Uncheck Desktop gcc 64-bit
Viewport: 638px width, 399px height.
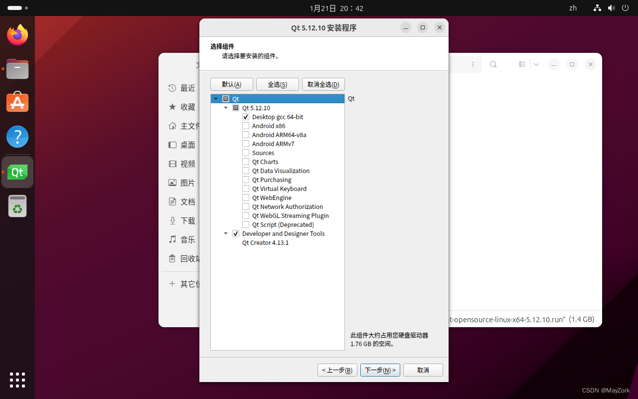pyautogui.click(x=246, y=117)
